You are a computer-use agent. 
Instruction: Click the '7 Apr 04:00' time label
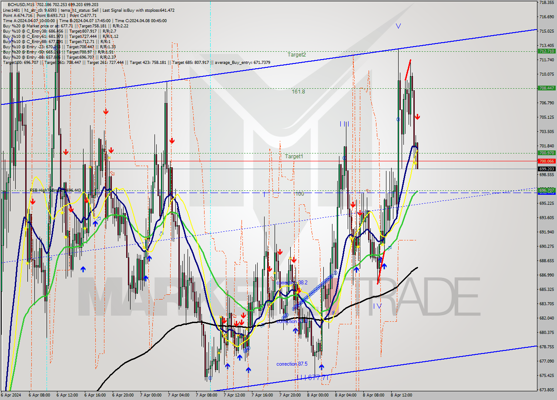tap(179, 396)
